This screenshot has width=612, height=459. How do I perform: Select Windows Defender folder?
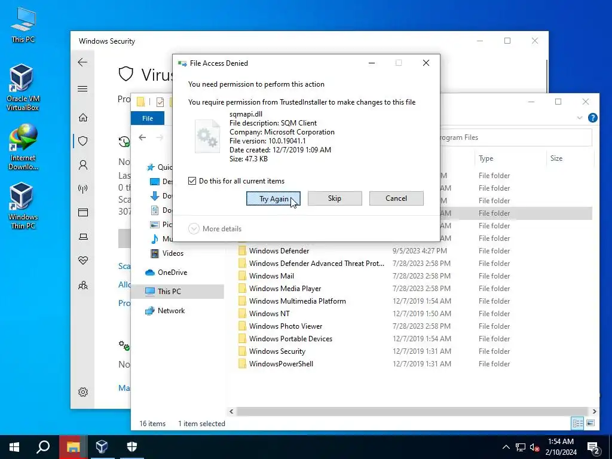(x=279, y=250)
